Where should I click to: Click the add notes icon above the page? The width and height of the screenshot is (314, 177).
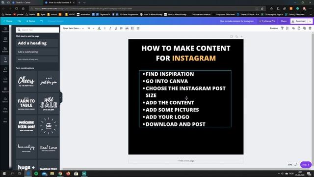[232, 37]
